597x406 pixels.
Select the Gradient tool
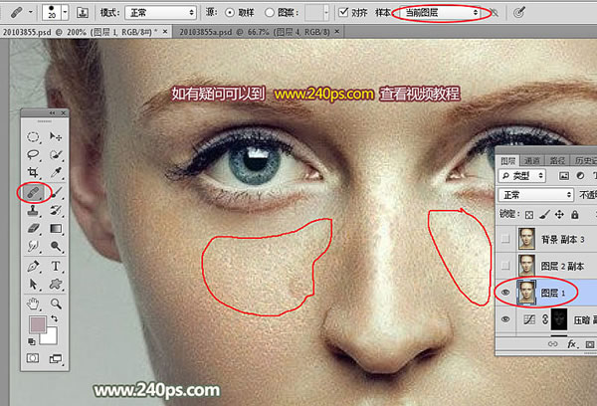[56, 228]
